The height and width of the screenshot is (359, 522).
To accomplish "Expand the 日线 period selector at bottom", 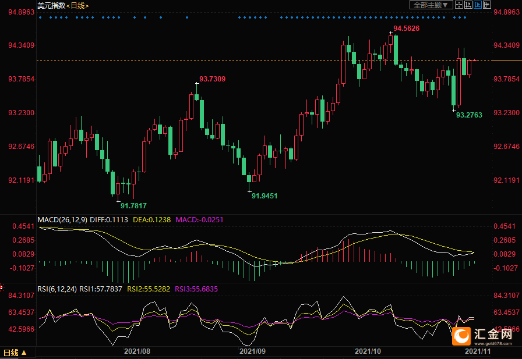I will click(15, 353).
